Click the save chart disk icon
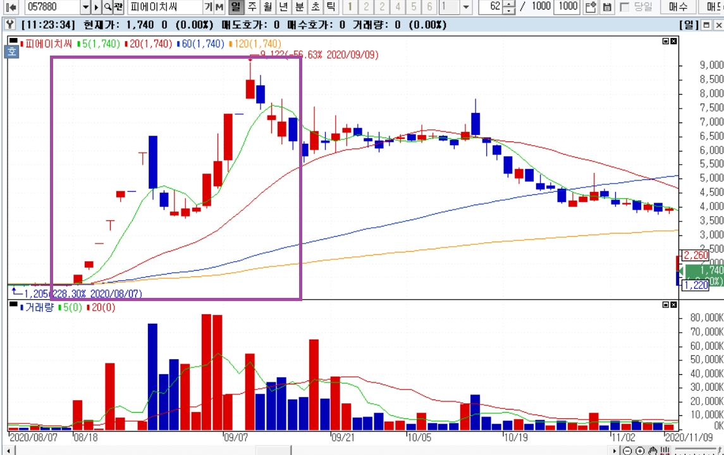Image resolution: width=724 pixels, height=455 pixels. pyautogui.click(x=607, y=7)
